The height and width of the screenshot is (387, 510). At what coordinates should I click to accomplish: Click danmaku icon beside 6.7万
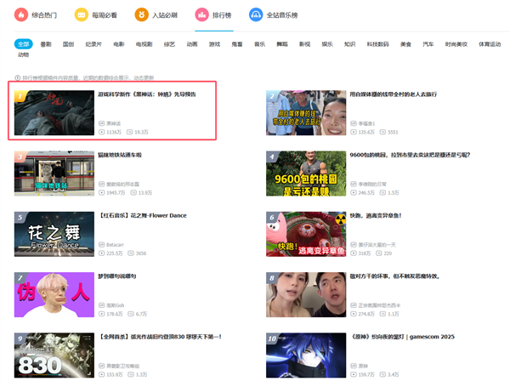coord(131,314)
